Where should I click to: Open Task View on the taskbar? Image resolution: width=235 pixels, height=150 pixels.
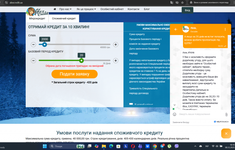click(x=89, y=146)
